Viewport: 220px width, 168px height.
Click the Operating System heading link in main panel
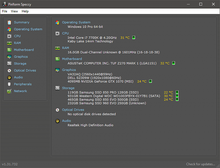(76, 22)
